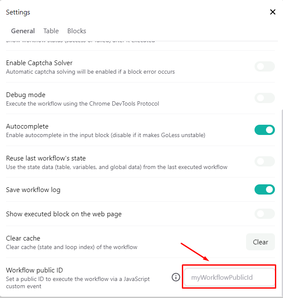Screen dimensions: 283x298
Task: Turn on the Debug mode switch
Action: pyautogui.click(x=264, y=98)
